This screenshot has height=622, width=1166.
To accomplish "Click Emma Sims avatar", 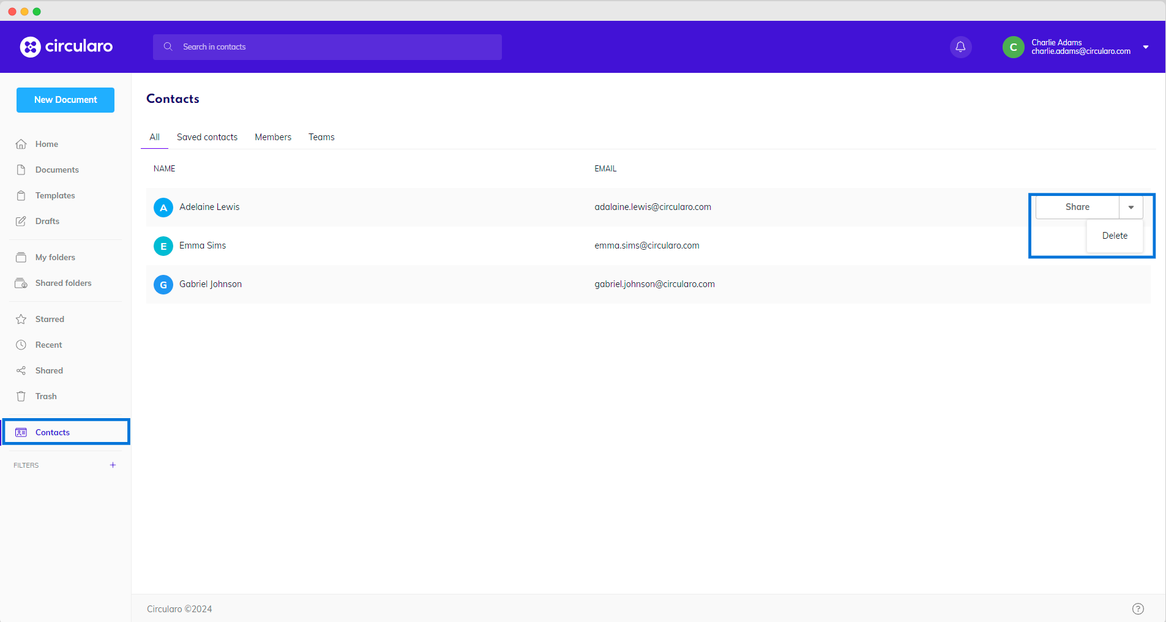I will (163, 246).
